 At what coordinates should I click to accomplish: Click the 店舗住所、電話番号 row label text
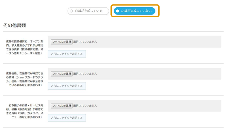point(24,79)
